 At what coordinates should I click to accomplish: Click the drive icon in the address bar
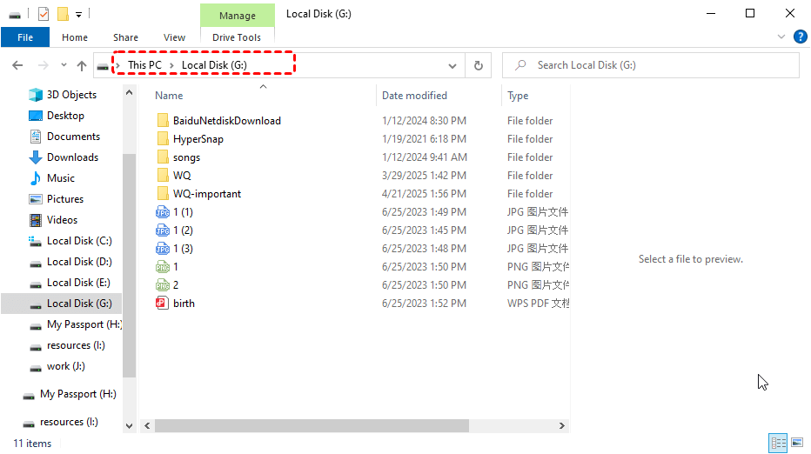103,66
